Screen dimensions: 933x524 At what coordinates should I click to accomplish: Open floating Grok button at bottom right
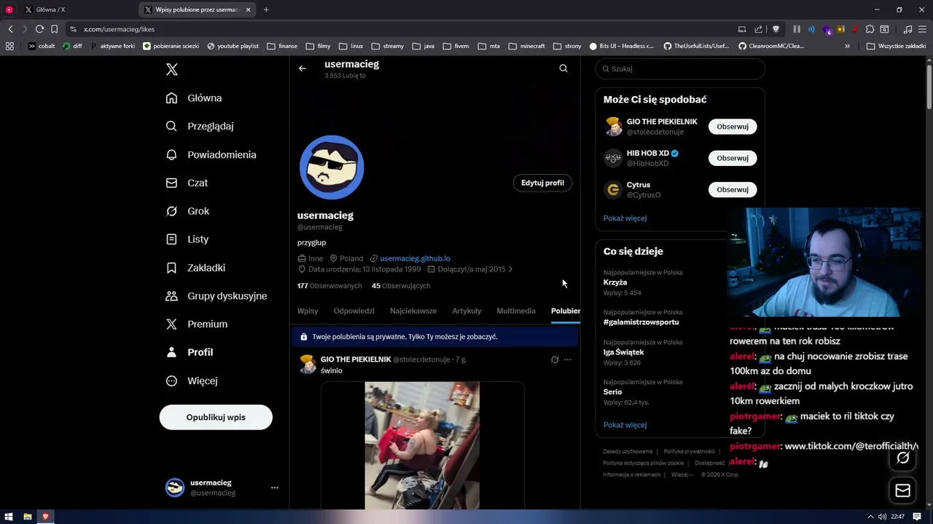903,458
